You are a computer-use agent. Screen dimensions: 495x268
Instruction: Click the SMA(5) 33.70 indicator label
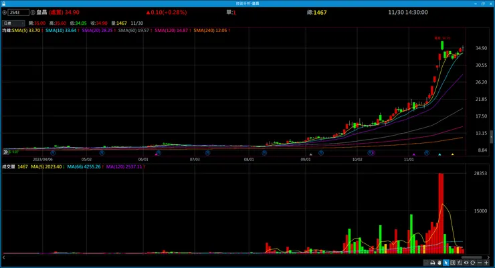pyautogui.click(x=26, y=31)
